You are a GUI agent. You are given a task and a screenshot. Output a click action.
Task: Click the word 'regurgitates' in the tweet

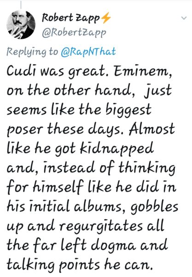(101, 227)
